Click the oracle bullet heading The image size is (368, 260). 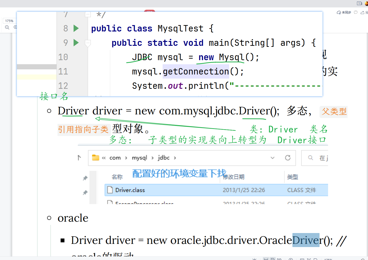click(x=73, y=218)
